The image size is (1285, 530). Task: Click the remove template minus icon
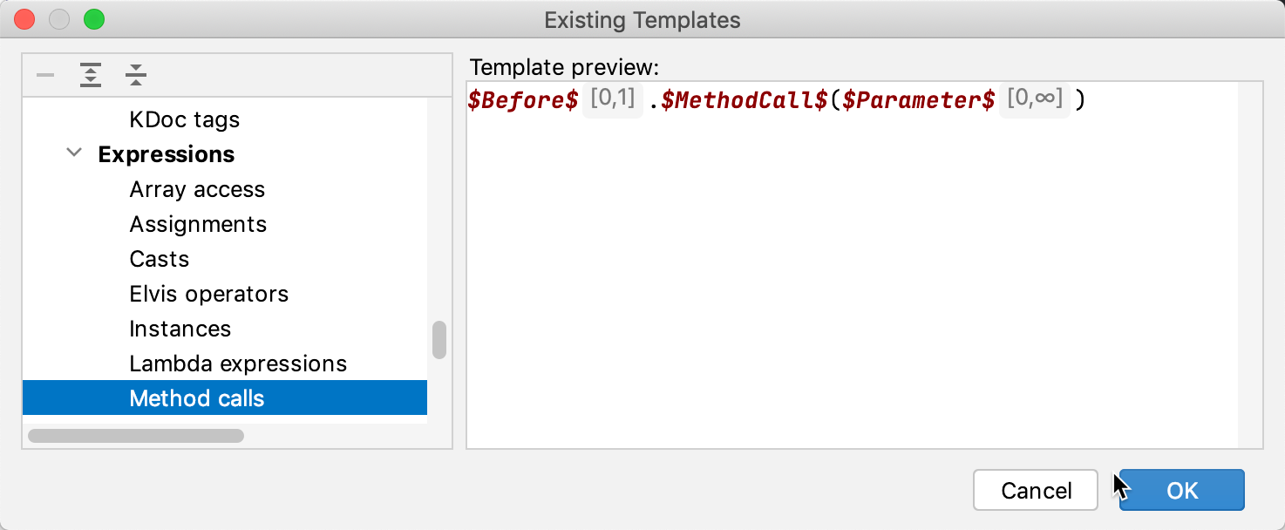(44, 75)
